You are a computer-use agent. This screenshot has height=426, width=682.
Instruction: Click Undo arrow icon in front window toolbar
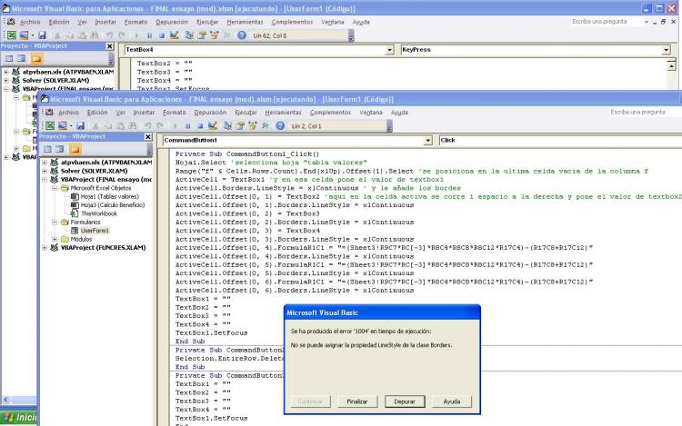tap(148, 126)
